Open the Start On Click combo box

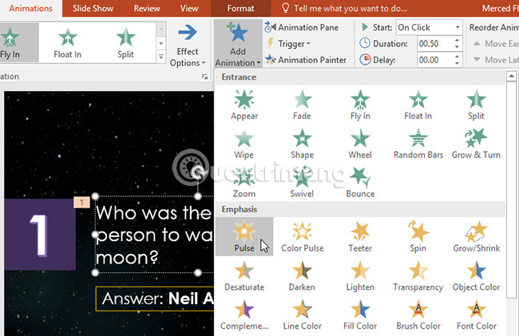429,27
